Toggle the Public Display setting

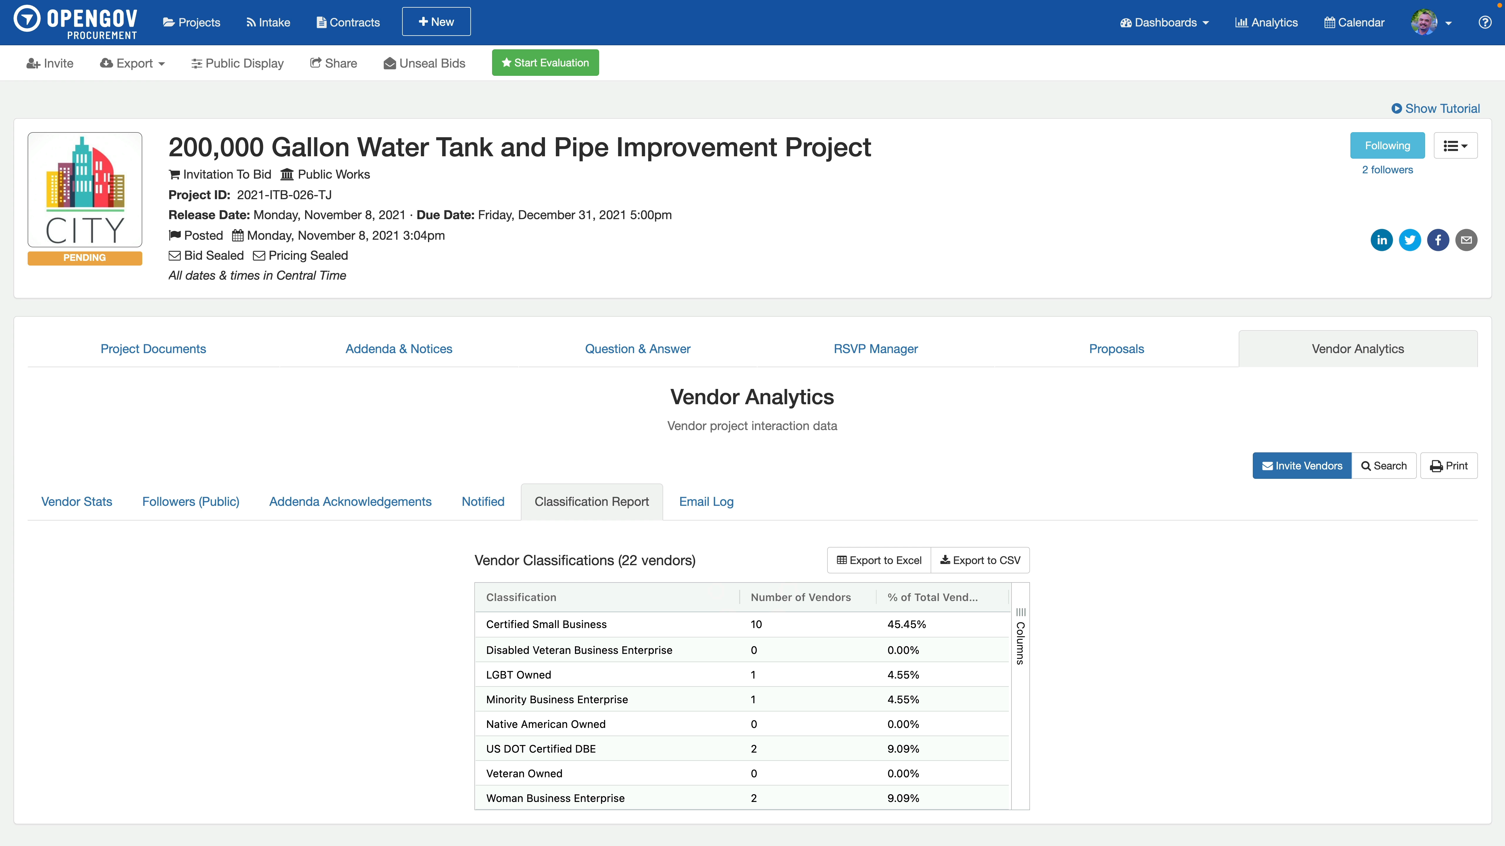(x=237, y=63)
